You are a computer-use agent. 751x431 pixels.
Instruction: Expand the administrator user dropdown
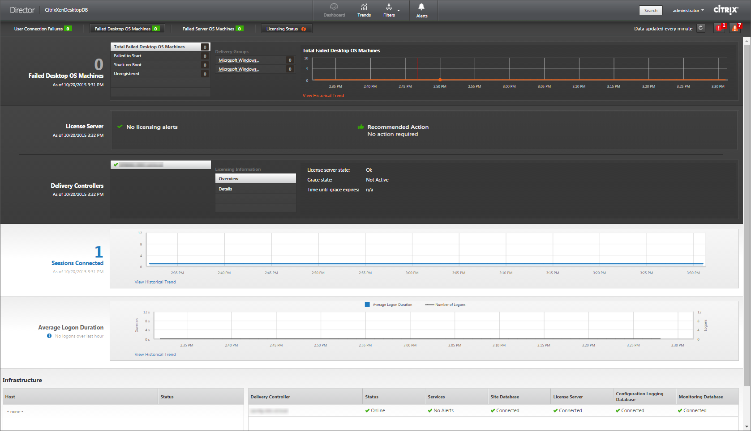coord(688,11)
